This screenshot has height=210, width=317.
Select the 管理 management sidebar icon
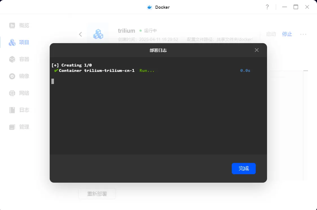click(x=12, y=127)
